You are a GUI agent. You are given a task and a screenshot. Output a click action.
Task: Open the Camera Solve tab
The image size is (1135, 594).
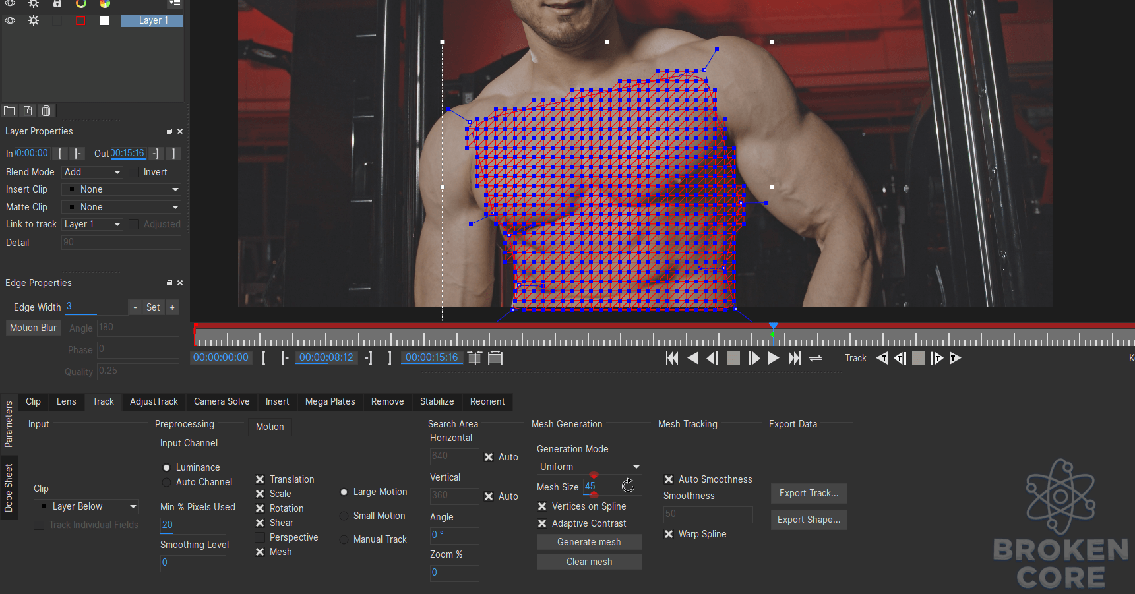pos(222,401)
